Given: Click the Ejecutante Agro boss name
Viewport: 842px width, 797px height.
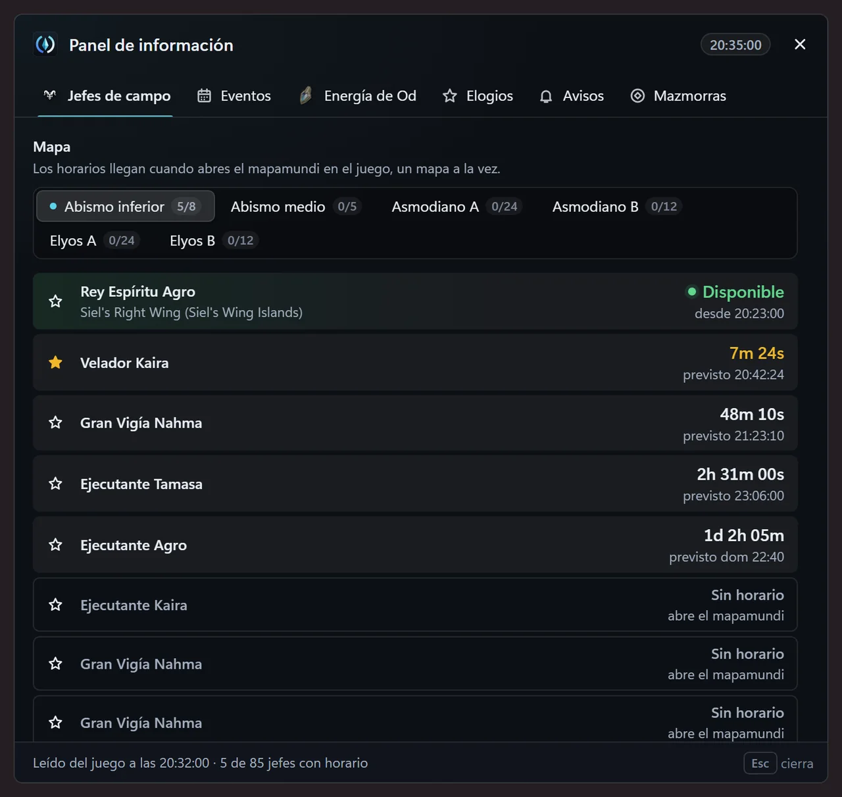Looking at the screenshot, I should coord(134,545).
